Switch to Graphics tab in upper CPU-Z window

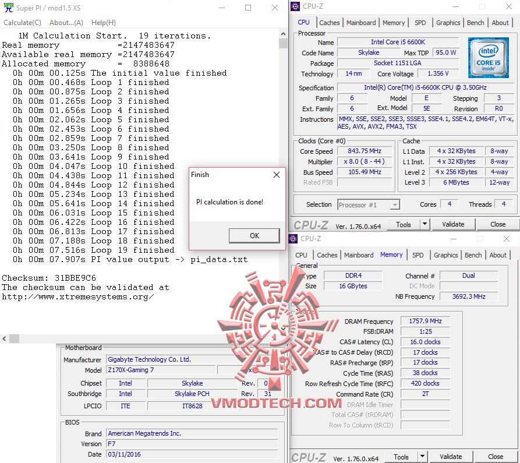point(448,23)
